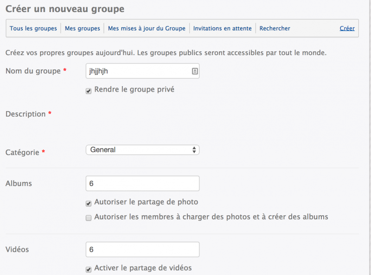
Task: Uncheck Rendre le groupe privé checkbox
Action: 89,91
